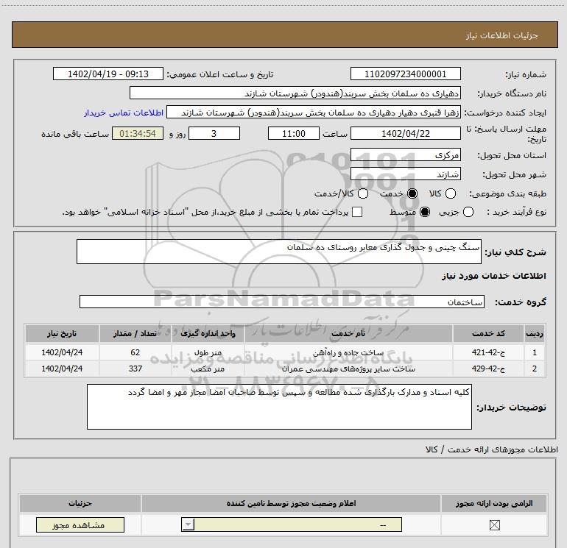
Task: Click the delivery city field شازند
Action: [x=405, y=174]
